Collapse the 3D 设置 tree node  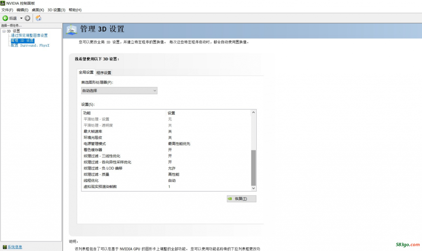[4, 31]
